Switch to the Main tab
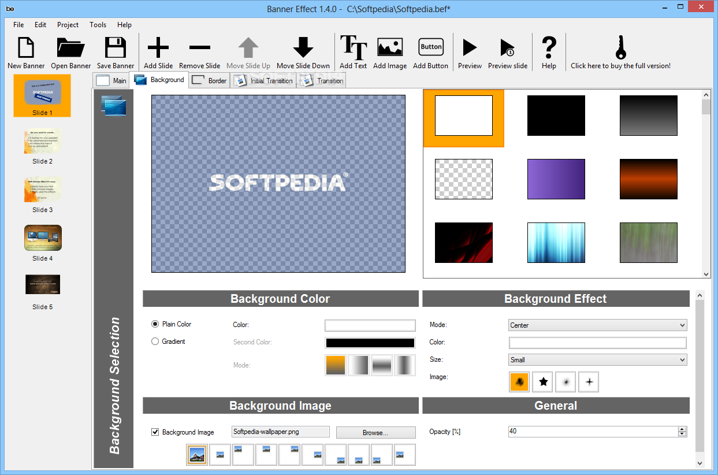Screen dimensions: 718x475 111,81
